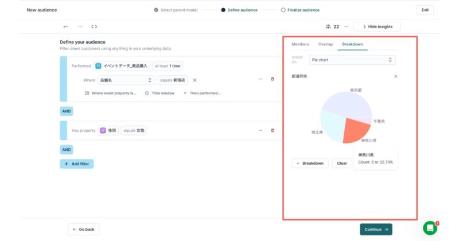Toggle the second AND operator above Add filter
Screen dimensions: 459x241
(x=67, y=150)
